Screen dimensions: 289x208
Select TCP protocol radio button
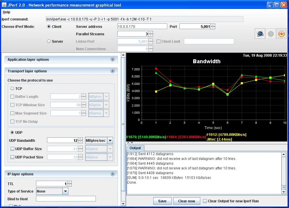pyautogui.click(x=12, y=88)
